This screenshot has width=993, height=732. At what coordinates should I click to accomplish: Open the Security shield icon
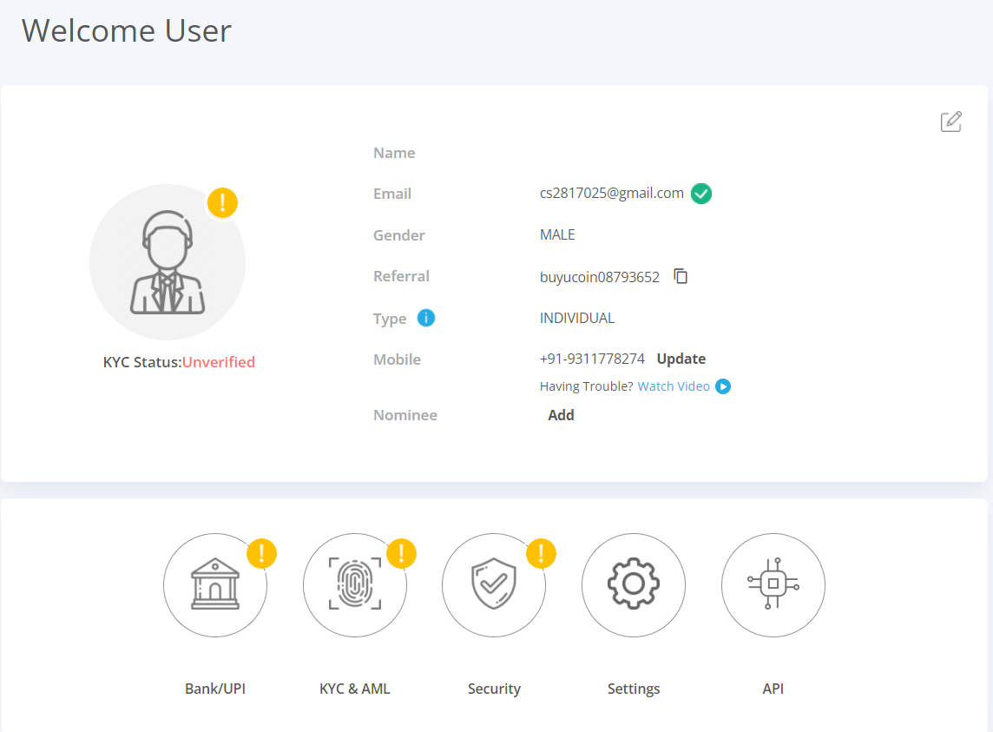[x=494, y=585]
